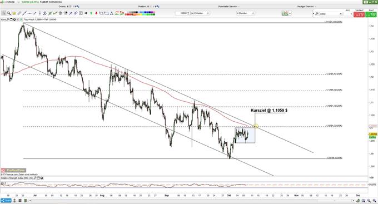Screen dimensions: 378x204
Task: Click the Share button at bottom left
Action: (6, 201)
